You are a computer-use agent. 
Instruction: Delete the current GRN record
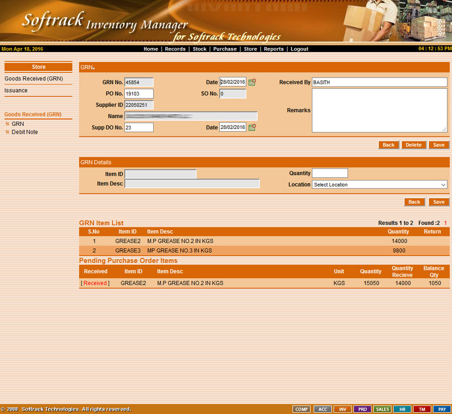pyautogui.click(x=414, y=145)
